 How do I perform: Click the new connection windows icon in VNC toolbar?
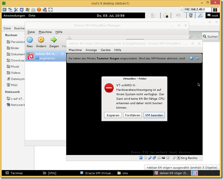pyautogui.click(x=10, y=10)
